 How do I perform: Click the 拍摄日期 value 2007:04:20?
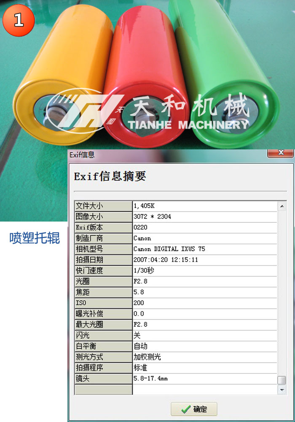(166, 260)
